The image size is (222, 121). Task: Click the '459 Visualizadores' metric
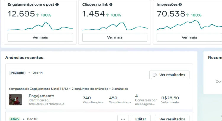(120, 100)
